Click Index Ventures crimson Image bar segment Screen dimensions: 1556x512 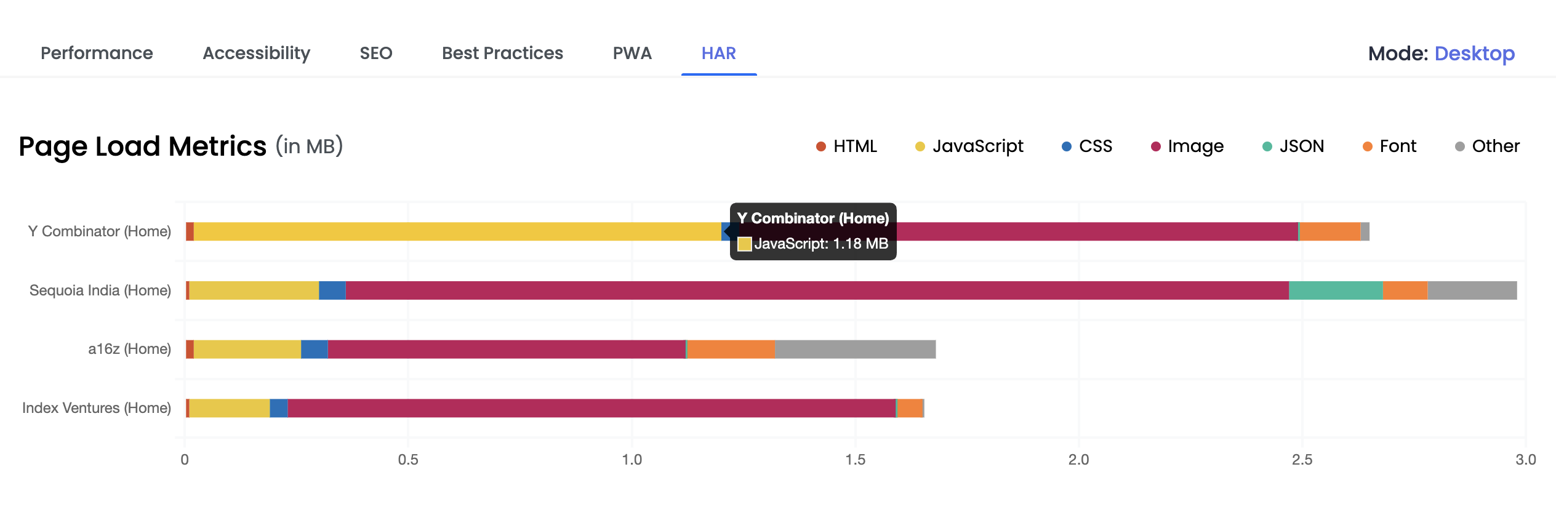click(x=592, y=408)
